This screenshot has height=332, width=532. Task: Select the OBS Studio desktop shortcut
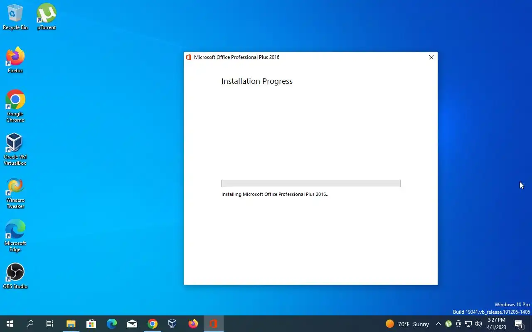(15, 276)
